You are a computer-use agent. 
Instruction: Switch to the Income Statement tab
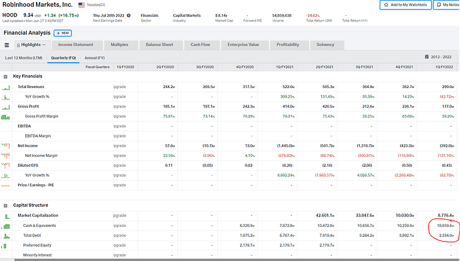(76, 45)
